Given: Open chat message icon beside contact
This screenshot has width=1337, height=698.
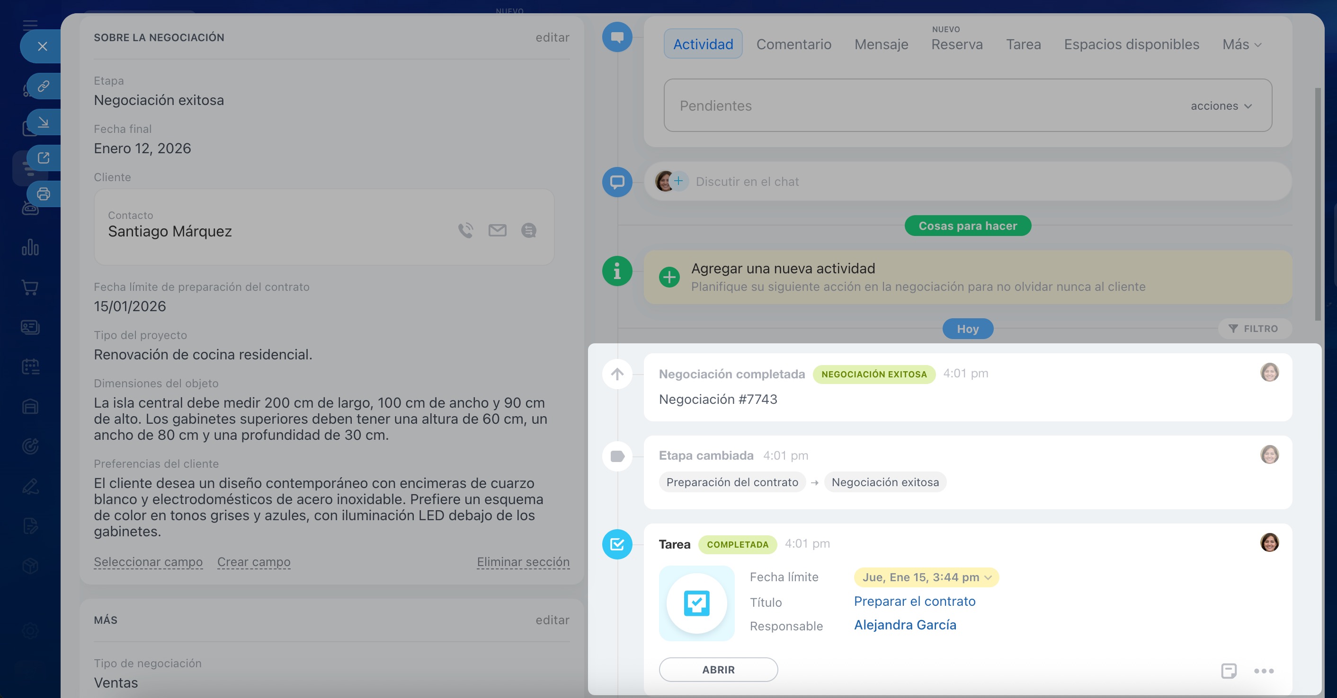Looking at the screenshot, I should 528,230.
